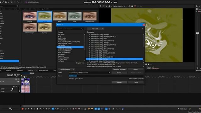Favorite star for Internet HD 1080p 50 fps
The image size is (201, 113).
tap(90, 55)
